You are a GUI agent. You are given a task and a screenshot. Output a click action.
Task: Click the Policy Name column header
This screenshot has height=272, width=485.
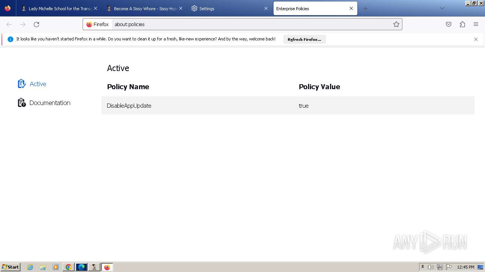coord(128,87)
